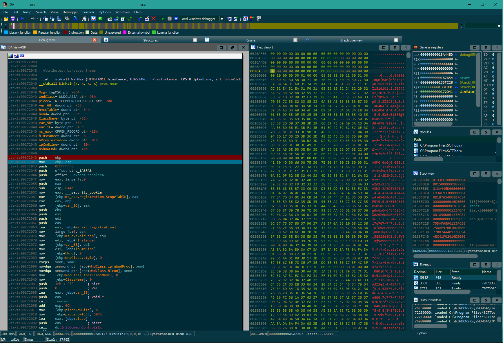The width and height of the screenshot is (503, 343).
Task: Jump forward with the gray right arrow
Action: click(x=32, y=19)
